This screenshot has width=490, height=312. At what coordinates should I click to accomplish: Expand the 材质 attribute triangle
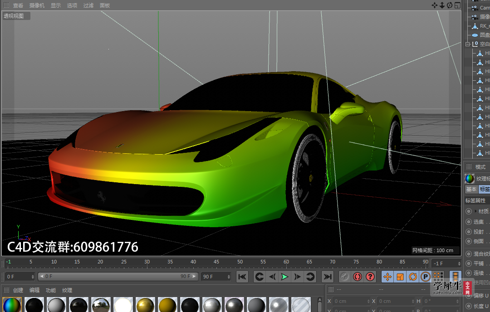pyautogui.click(x=475, y=211)
